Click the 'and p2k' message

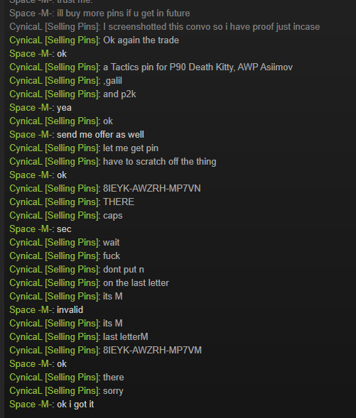[x=119, y=94]
